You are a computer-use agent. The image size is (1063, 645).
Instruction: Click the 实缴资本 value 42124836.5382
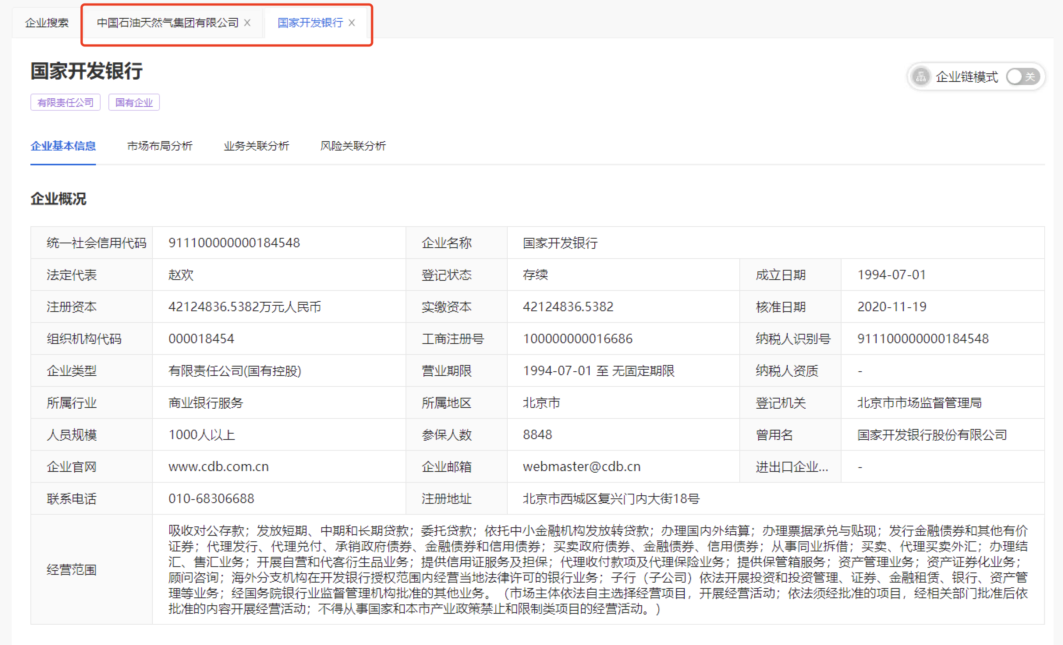tap(568, 307)
